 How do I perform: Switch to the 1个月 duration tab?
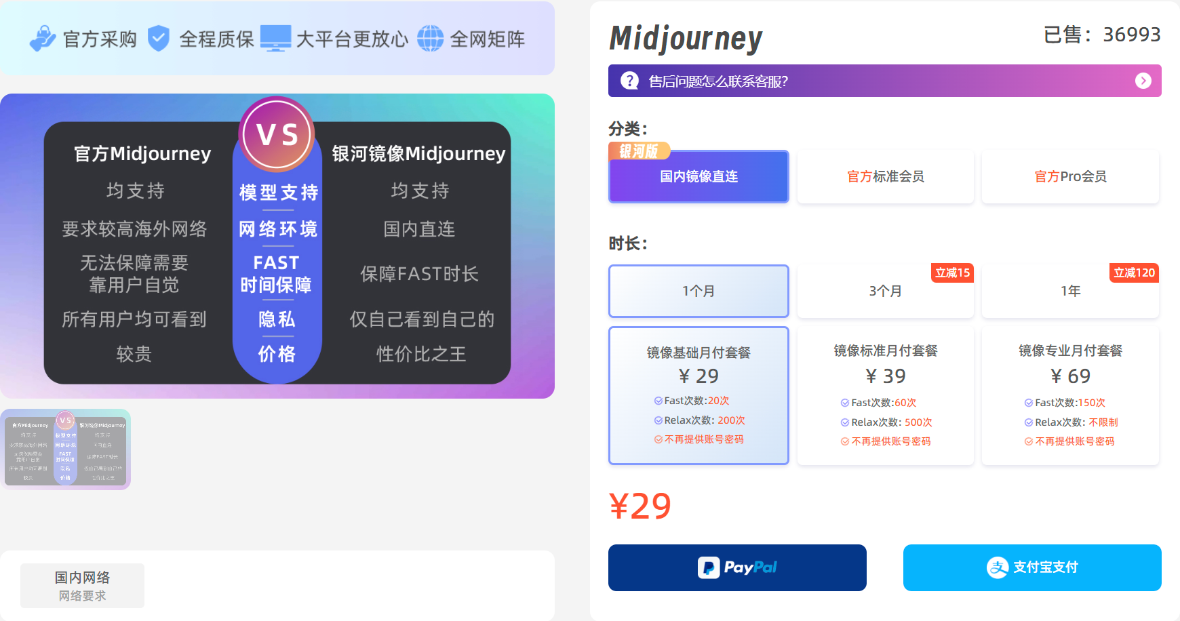tap(699, 291)
